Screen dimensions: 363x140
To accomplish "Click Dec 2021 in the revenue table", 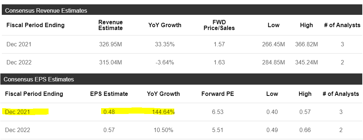I will coord(19,44).
